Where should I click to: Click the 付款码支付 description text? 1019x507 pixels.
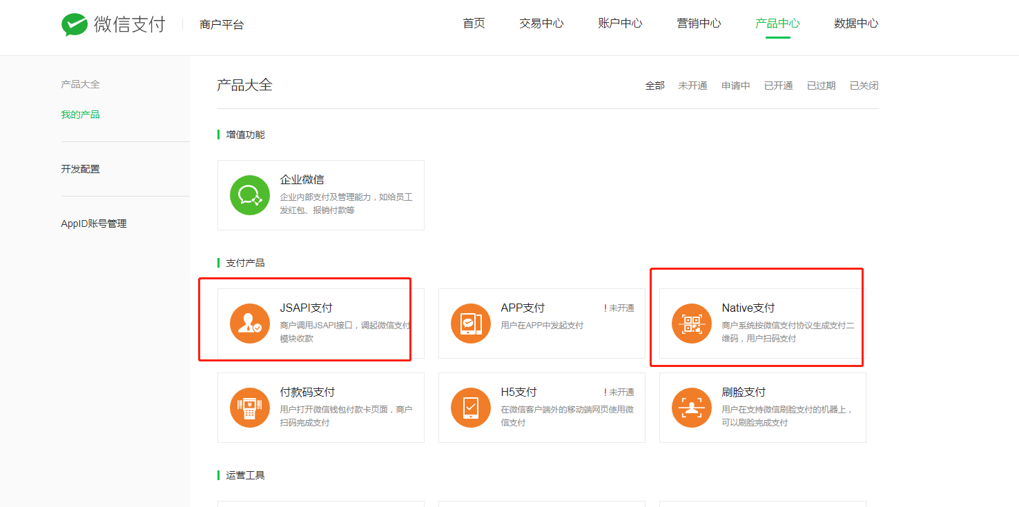(x=346, y=416)
